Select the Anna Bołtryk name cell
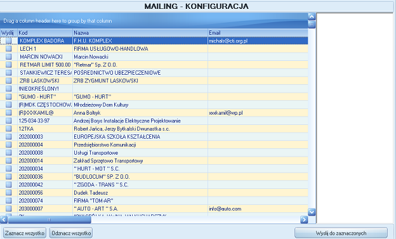 [140, 113]
